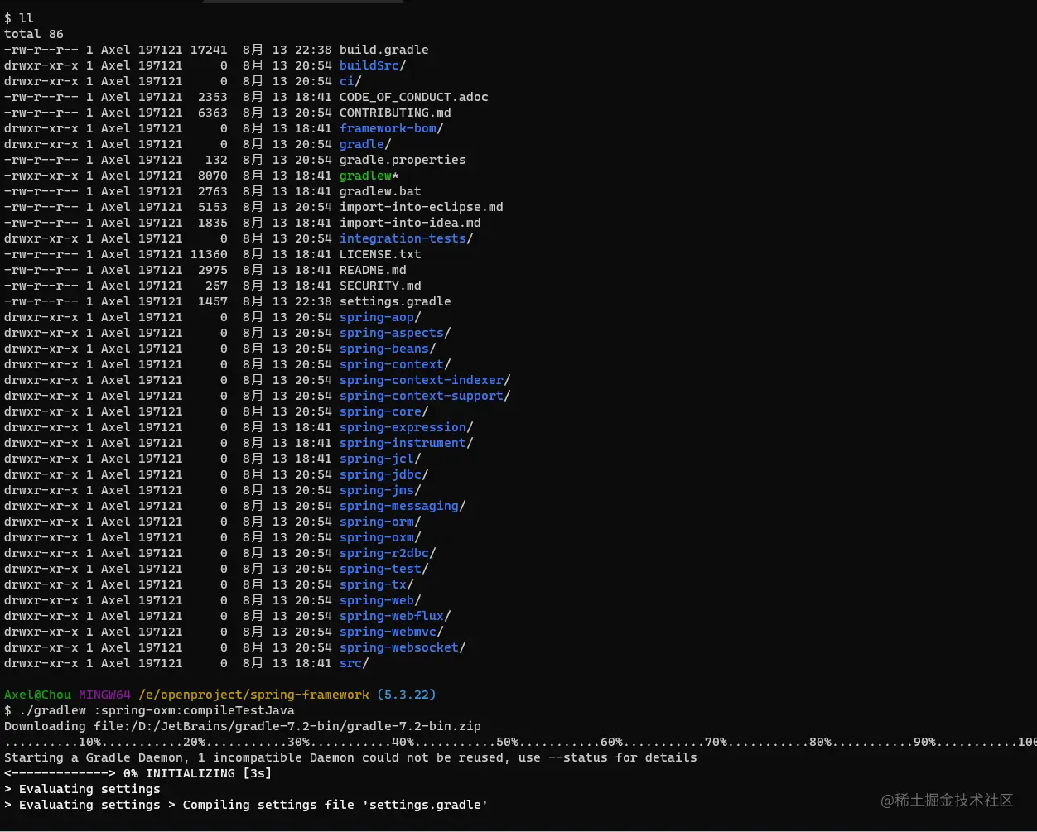Screen dimensions: 1037x832
Task: Select LICENSE.txt file name
Action: [x=380, y=254]
